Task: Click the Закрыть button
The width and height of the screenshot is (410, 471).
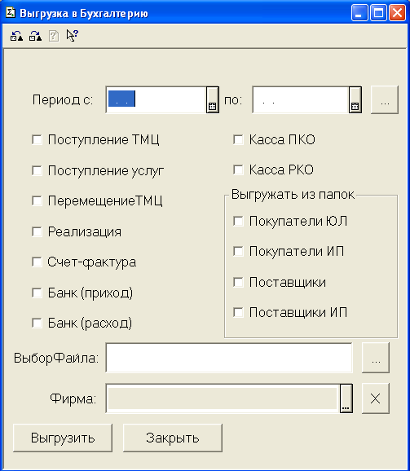Action: point(173,438)
